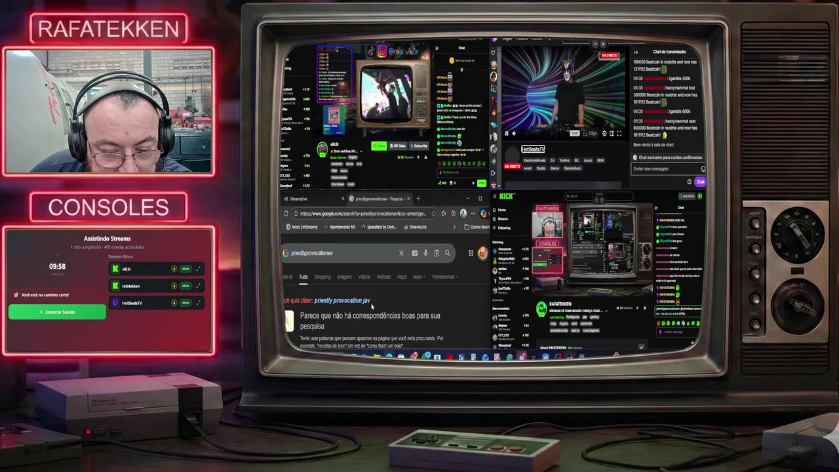This screenshot has height=472, width=839.
Task: Open the Início | inStreamly bookmark
Action: point(302,227)
